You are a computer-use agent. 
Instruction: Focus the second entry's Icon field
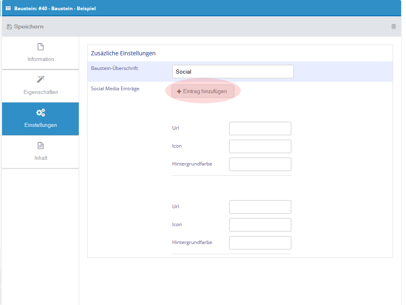tap(260, 225)
